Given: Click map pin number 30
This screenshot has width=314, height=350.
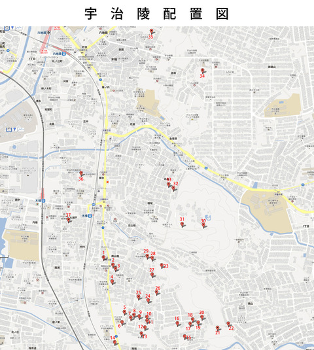Looking at the screenshot, I should (203, 225).
